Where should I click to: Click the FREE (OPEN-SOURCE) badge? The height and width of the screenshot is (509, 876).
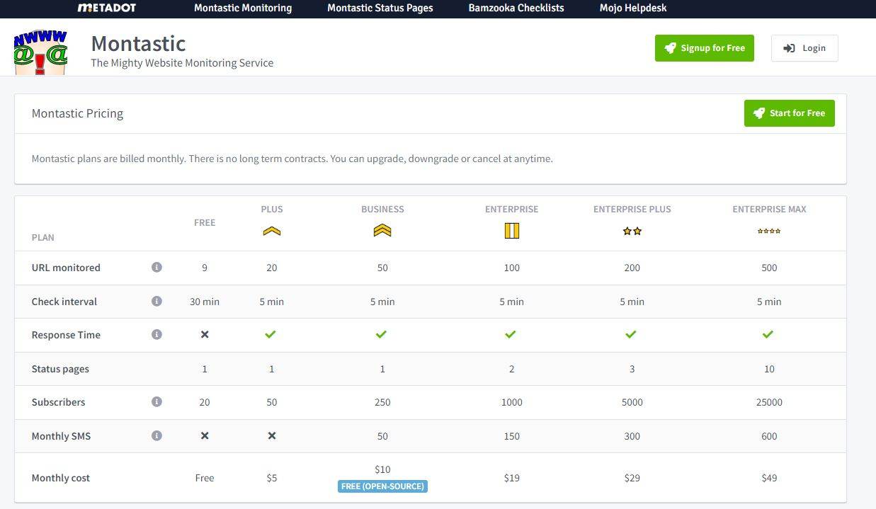click(x=382, y=486)
